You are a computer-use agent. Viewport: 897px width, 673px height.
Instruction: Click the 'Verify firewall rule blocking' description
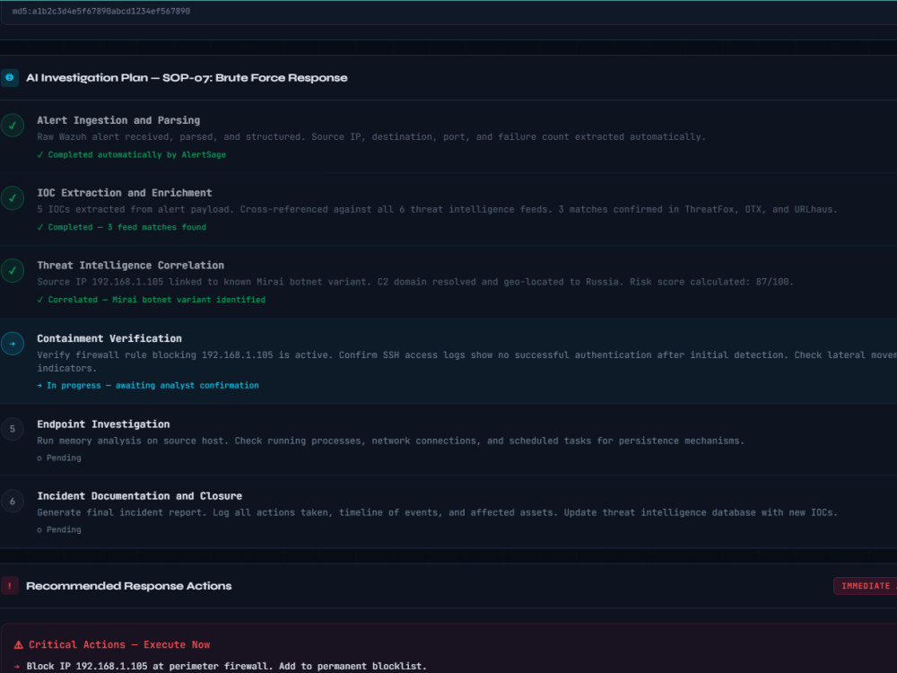point(466,362)
